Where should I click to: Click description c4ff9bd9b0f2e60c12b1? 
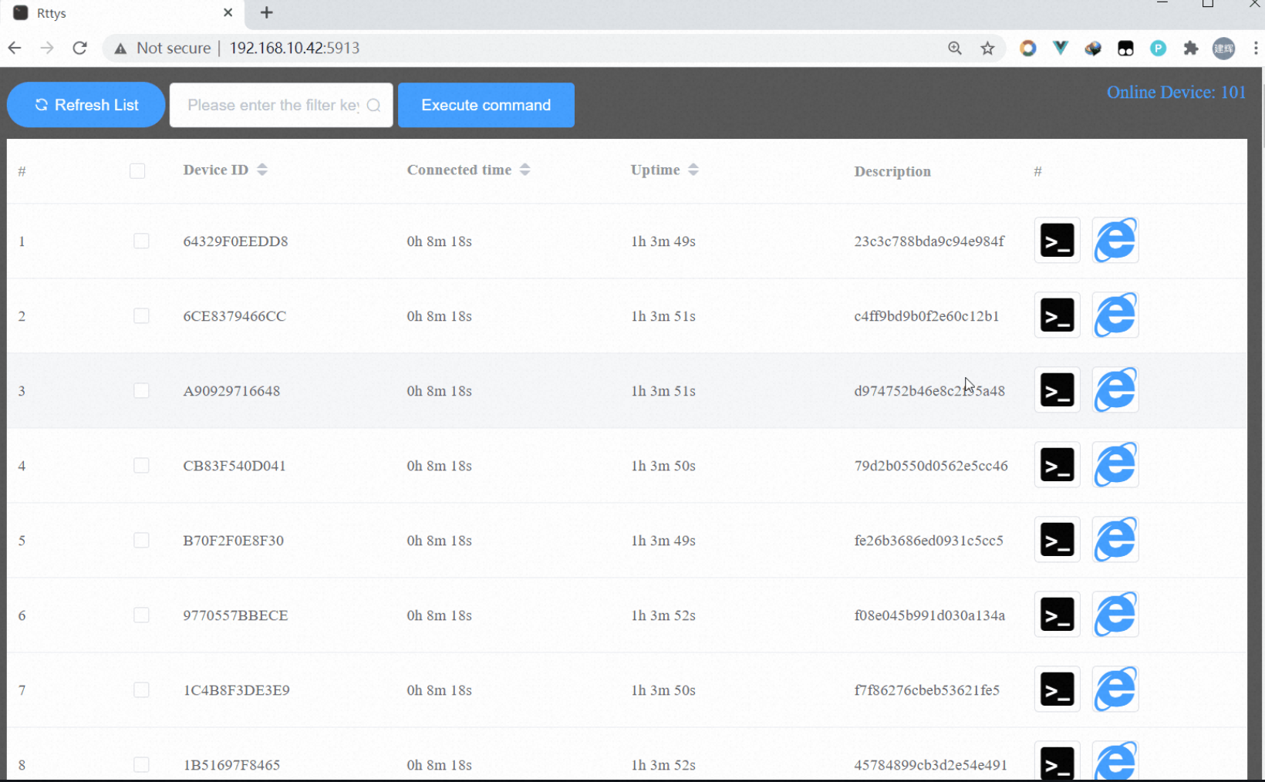point(926,316)
